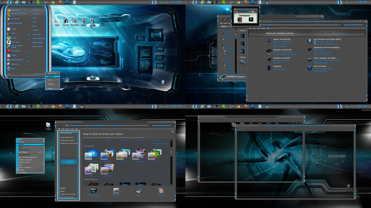The image size is (371, 208).
Task: Open Desktop Background icon in Personalization
Action: (94, 191)
